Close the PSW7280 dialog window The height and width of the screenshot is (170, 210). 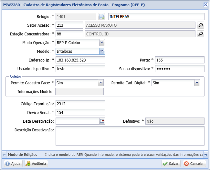coord(205,5)
